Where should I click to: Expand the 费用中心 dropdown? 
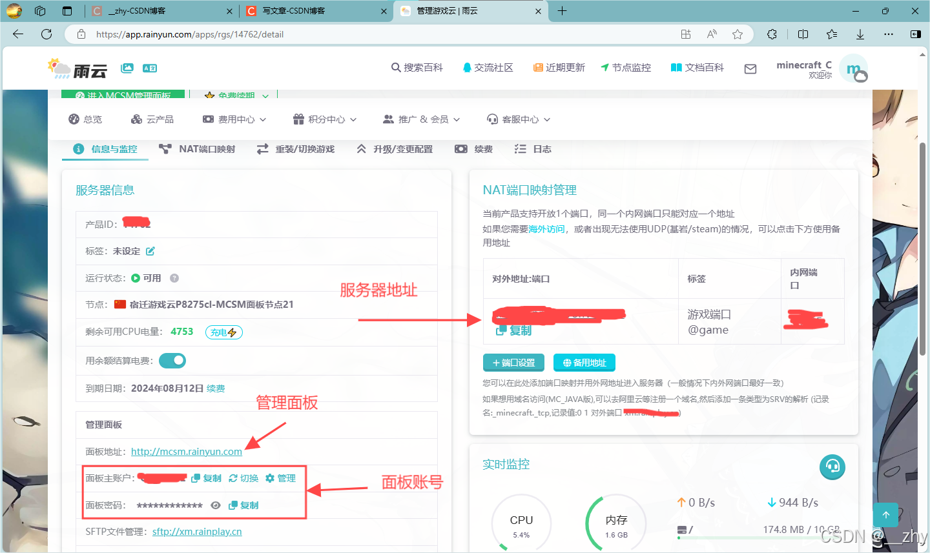click(x=234, y=119)
